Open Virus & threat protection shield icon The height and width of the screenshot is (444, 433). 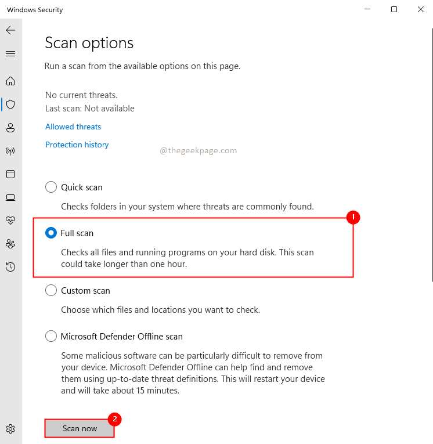click(10, 104)
